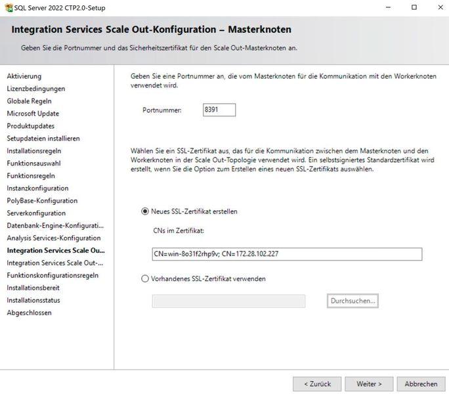Click the SQL Server setup title bar icon
Viewport: 449px width, 394px height.
(x=9, y=8)
